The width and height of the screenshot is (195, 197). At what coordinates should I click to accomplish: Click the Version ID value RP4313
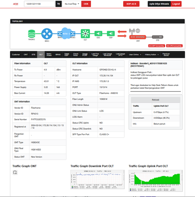coord(35,114)
